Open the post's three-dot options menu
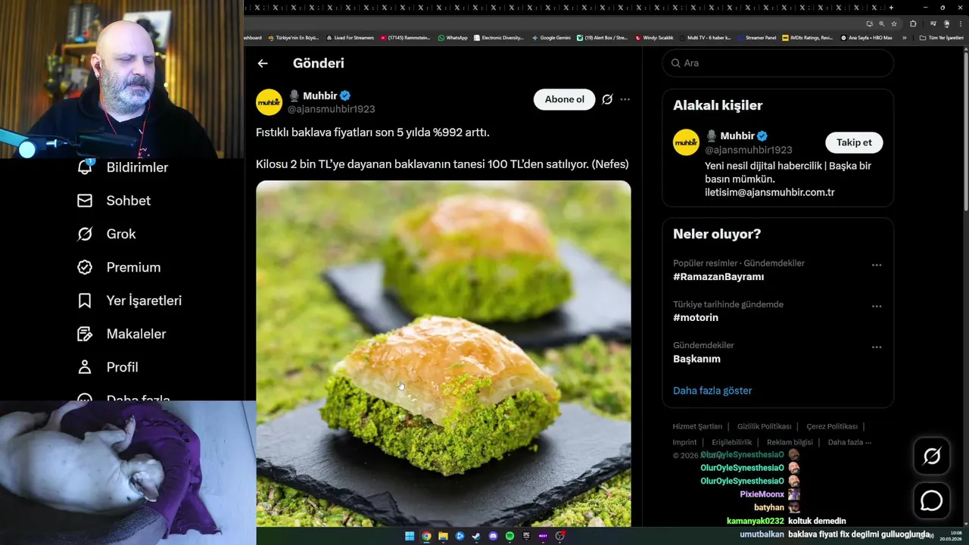The width and height of the screenshot is (969, 545). pos(625,99)
